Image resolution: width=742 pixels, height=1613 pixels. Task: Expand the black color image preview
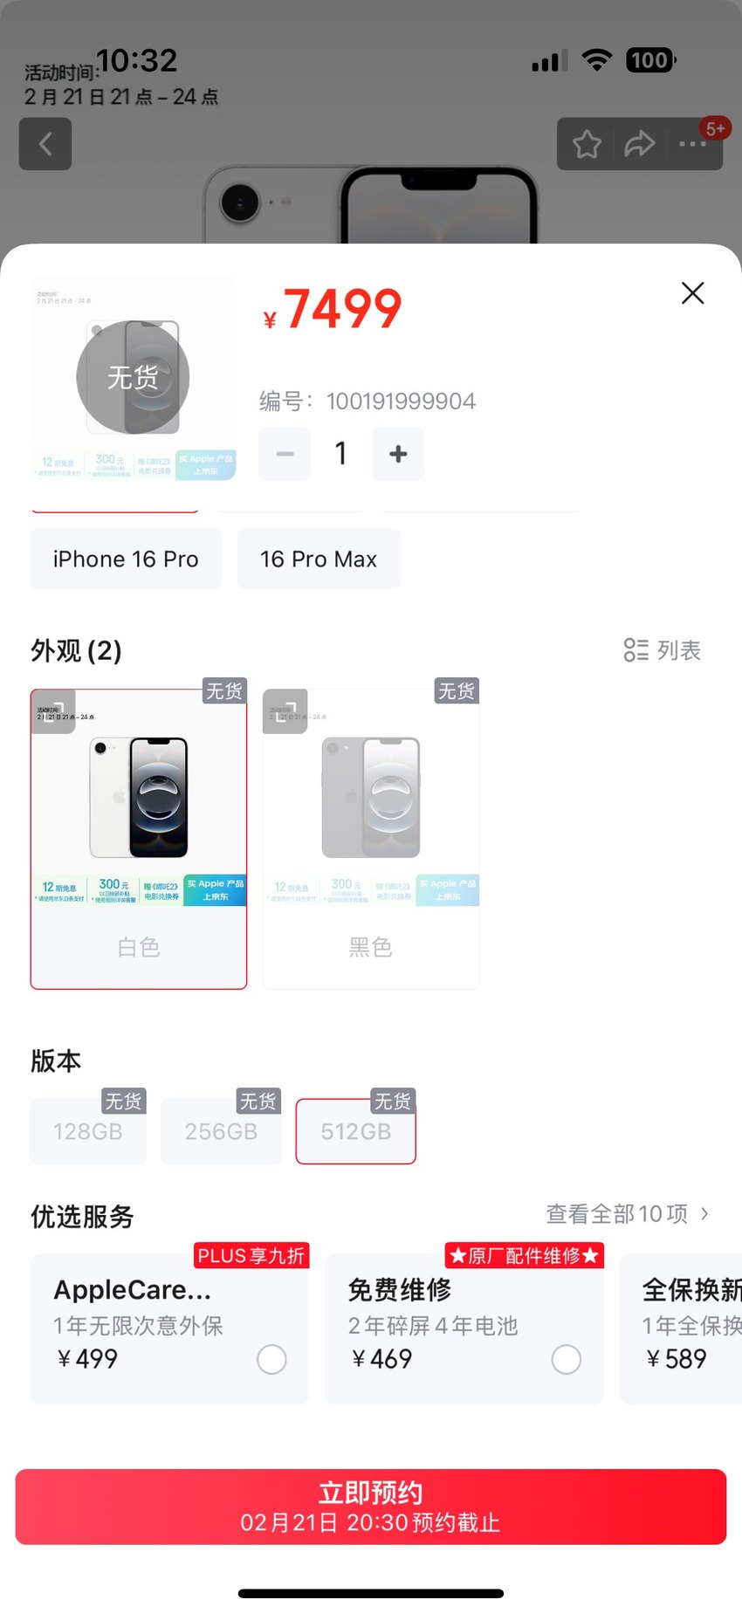(285, 711)
